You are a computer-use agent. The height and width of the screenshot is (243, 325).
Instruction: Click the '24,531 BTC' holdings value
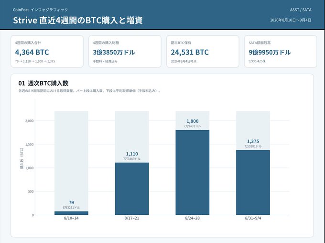coord(190,52)
